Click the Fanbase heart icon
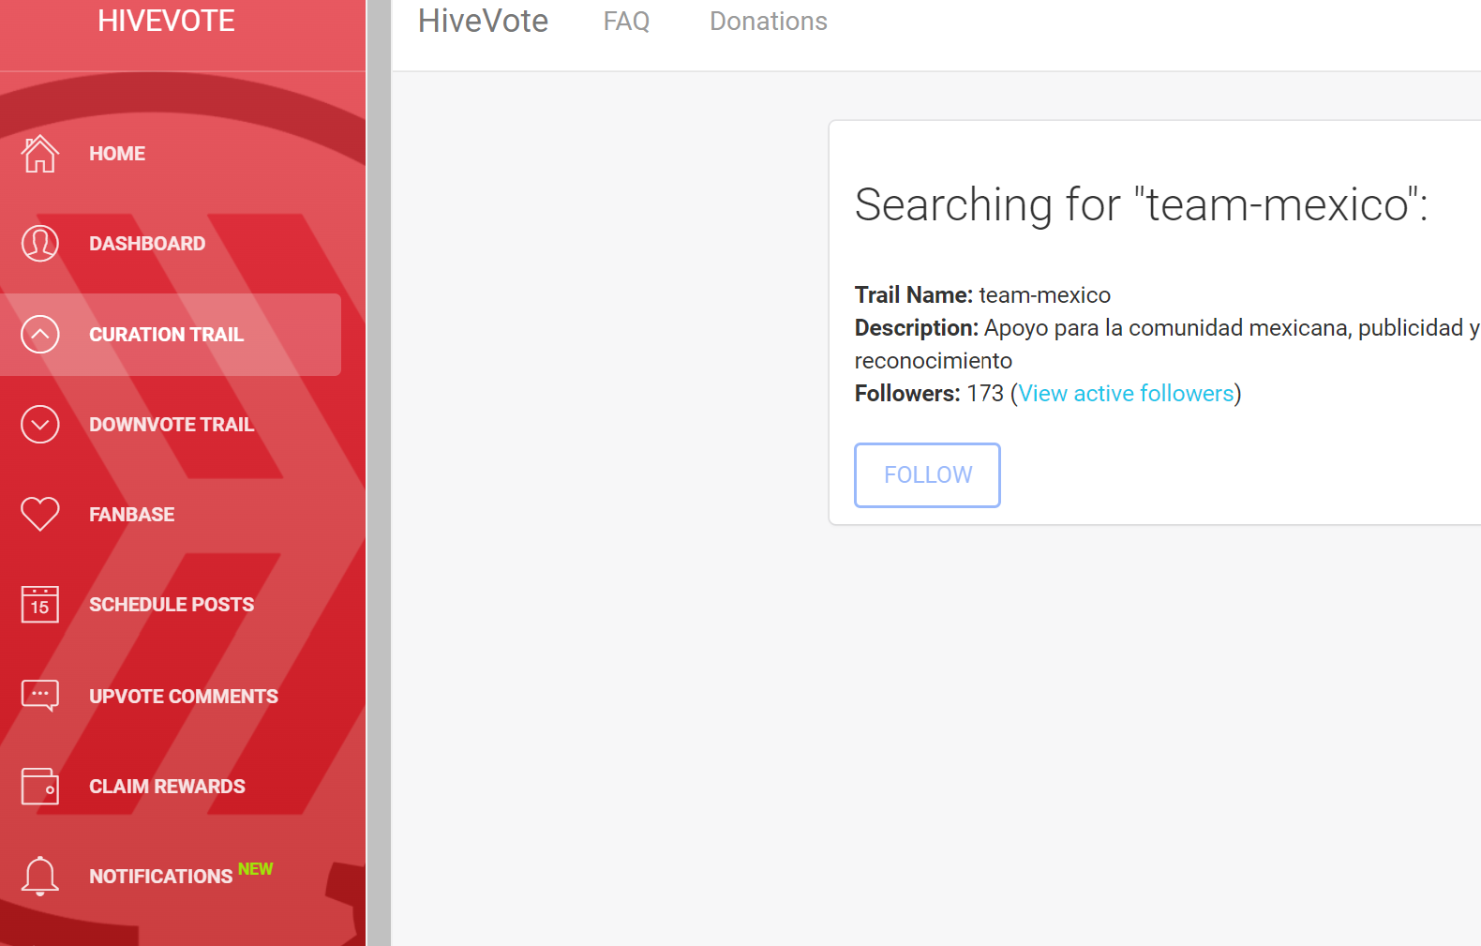 [x=39, y=514]
